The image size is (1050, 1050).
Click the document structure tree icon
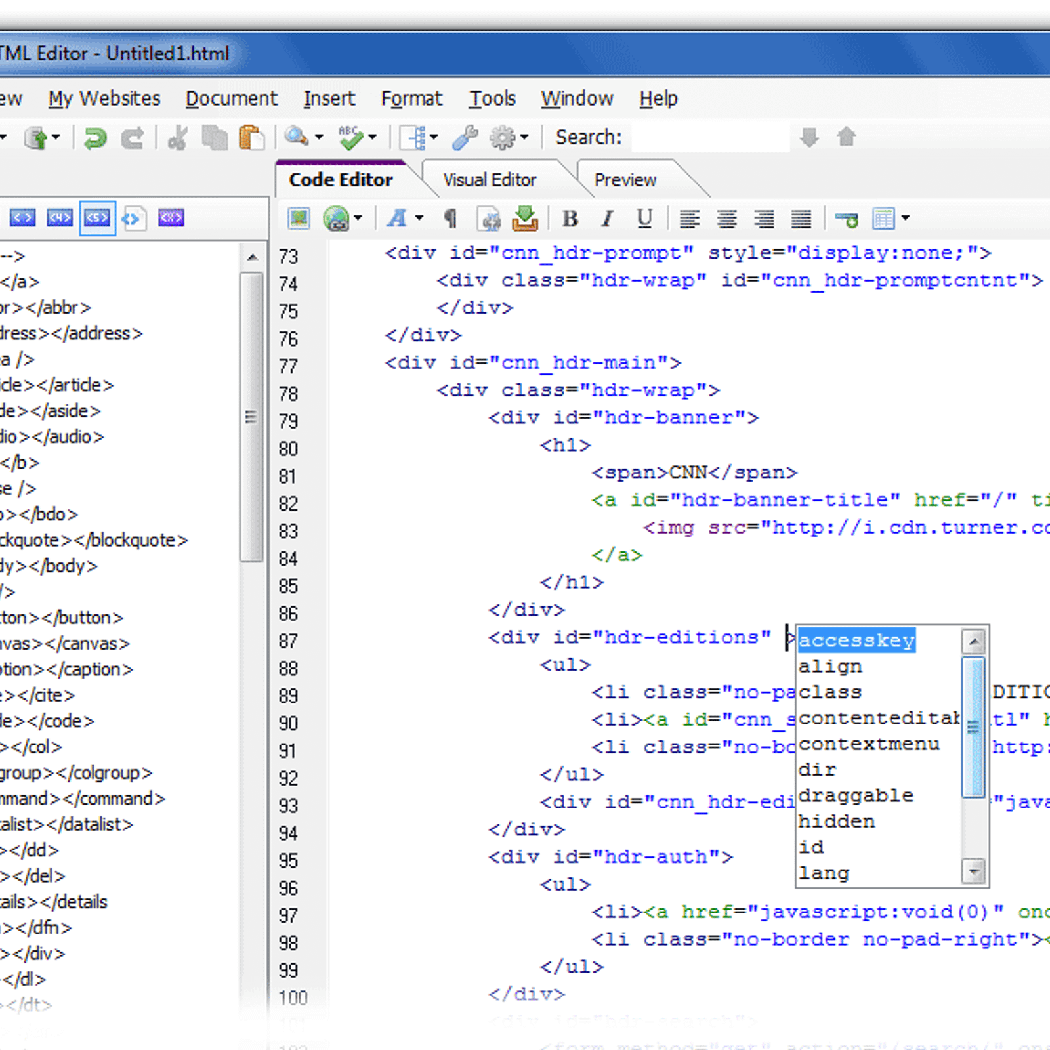414,138
